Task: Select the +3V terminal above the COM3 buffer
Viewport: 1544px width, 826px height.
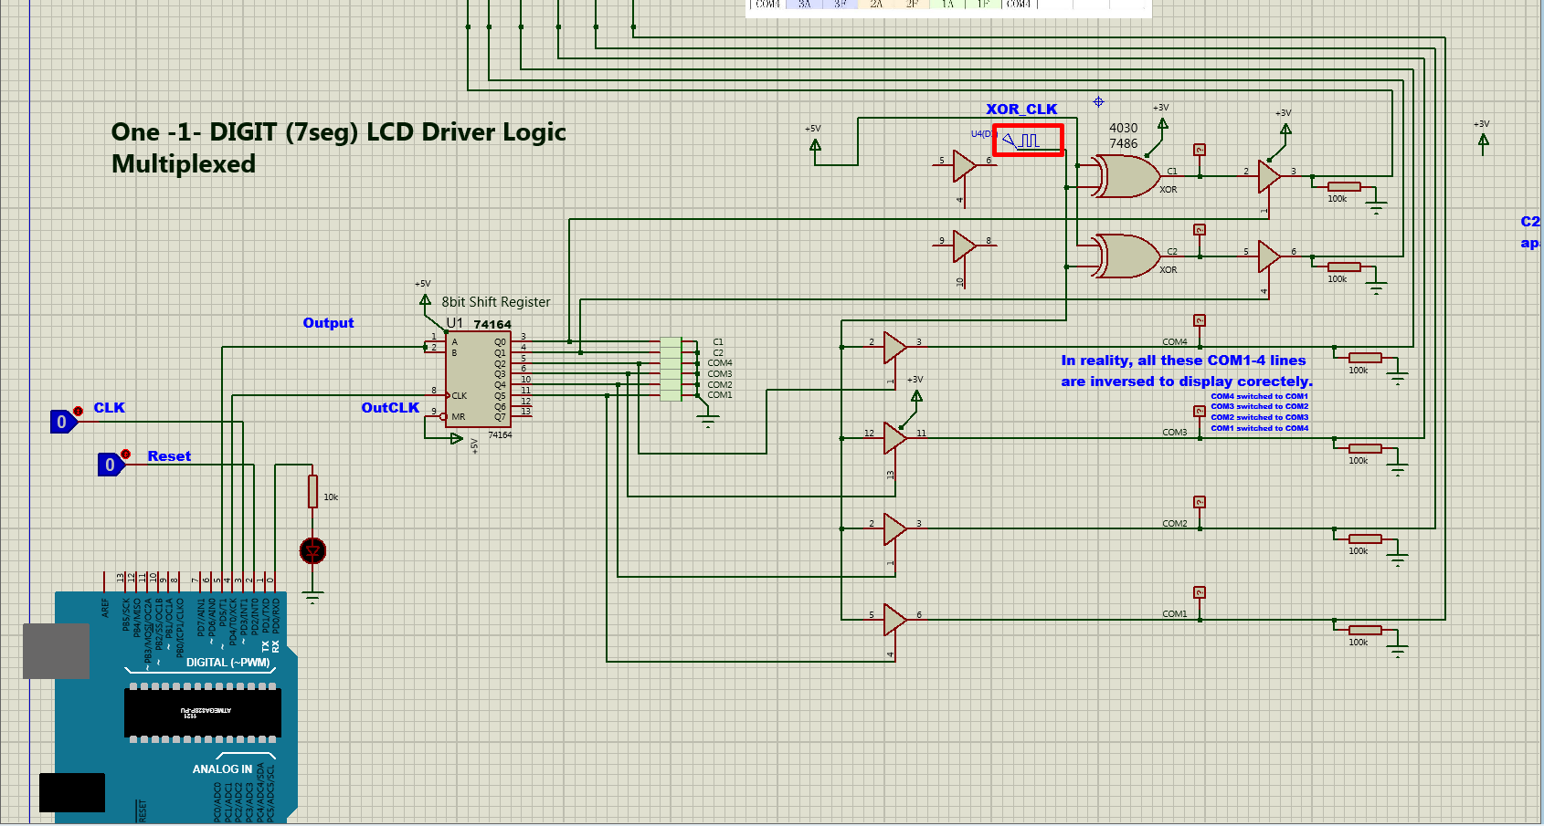Action: pos(916,395)
